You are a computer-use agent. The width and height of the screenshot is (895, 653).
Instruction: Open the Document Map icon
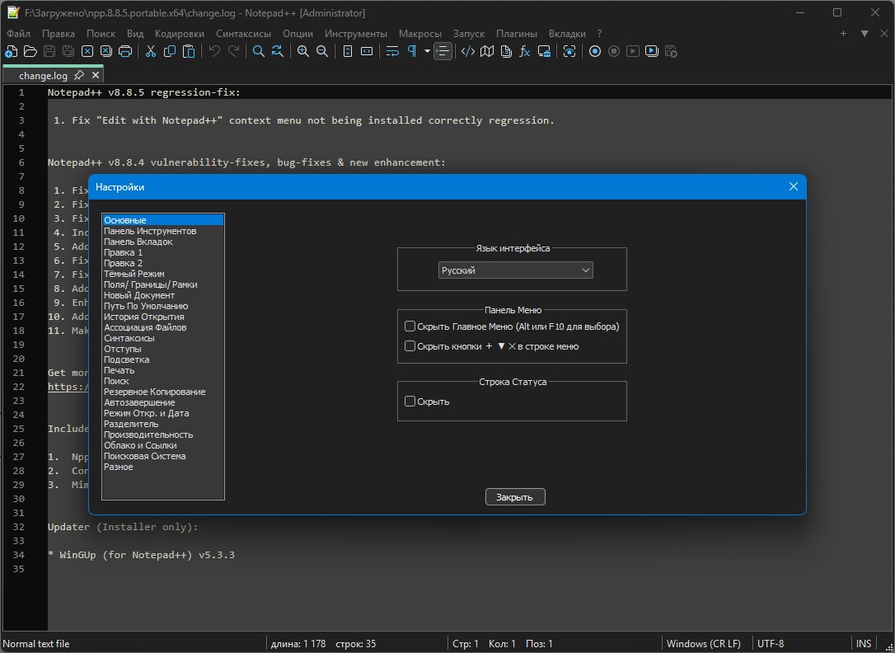pyautogui.click(x=486, y=51)
